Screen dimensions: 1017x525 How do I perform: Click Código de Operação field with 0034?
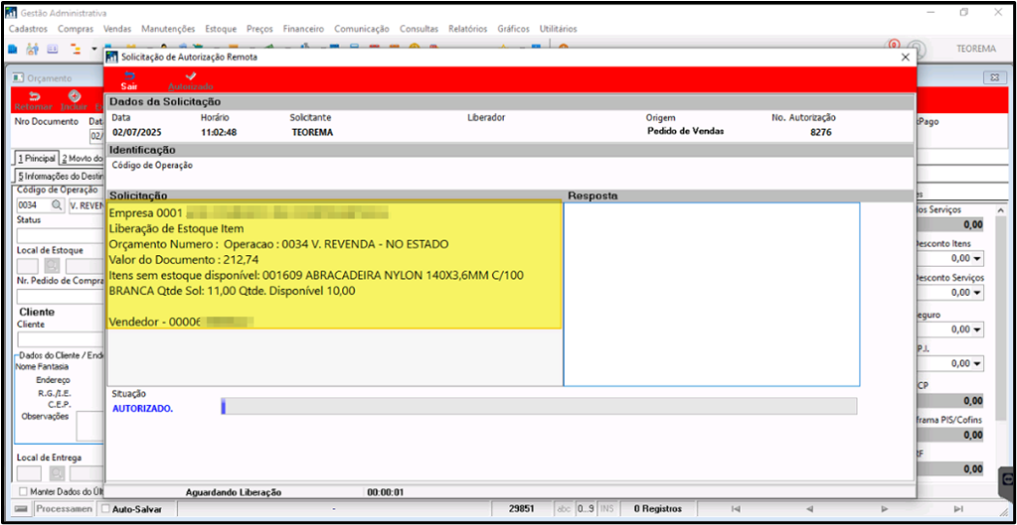pos(33,205)
